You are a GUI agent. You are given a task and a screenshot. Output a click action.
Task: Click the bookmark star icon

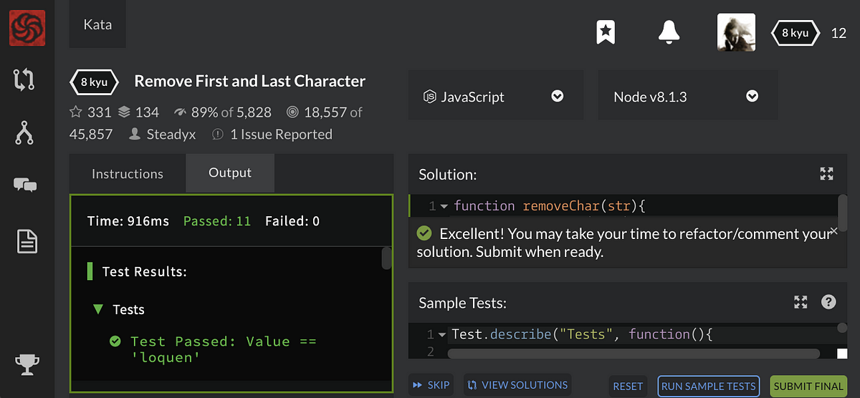tap(606, 31)
